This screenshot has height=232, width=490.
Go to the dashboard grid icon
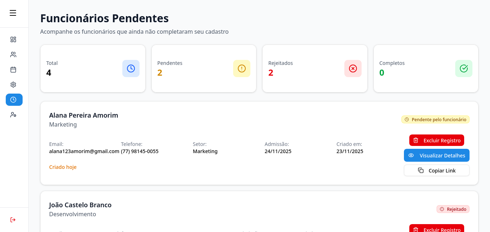13,39
